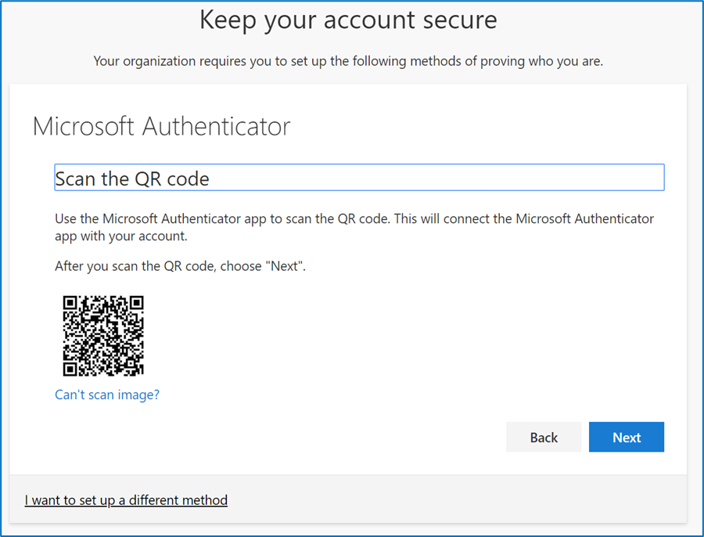Click the "Microsoft Authenticator" heading

161,127
